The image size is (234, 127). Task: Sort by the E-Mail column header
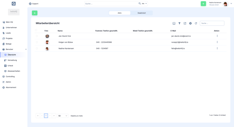point(173,31)
